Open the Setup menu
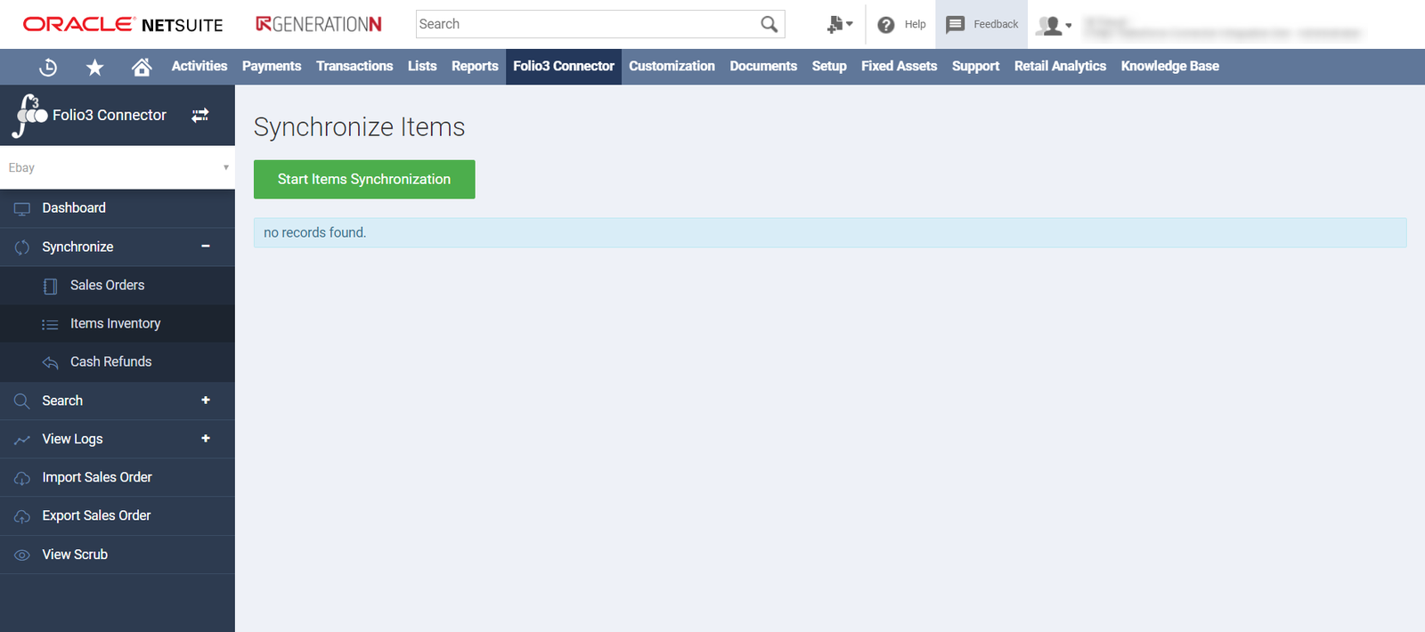 click(829, 67)
